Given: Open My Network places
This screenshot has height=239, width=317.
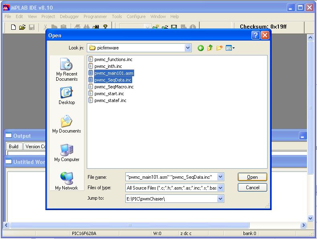Looking at the screenshot, I should (x=67, y=181).
